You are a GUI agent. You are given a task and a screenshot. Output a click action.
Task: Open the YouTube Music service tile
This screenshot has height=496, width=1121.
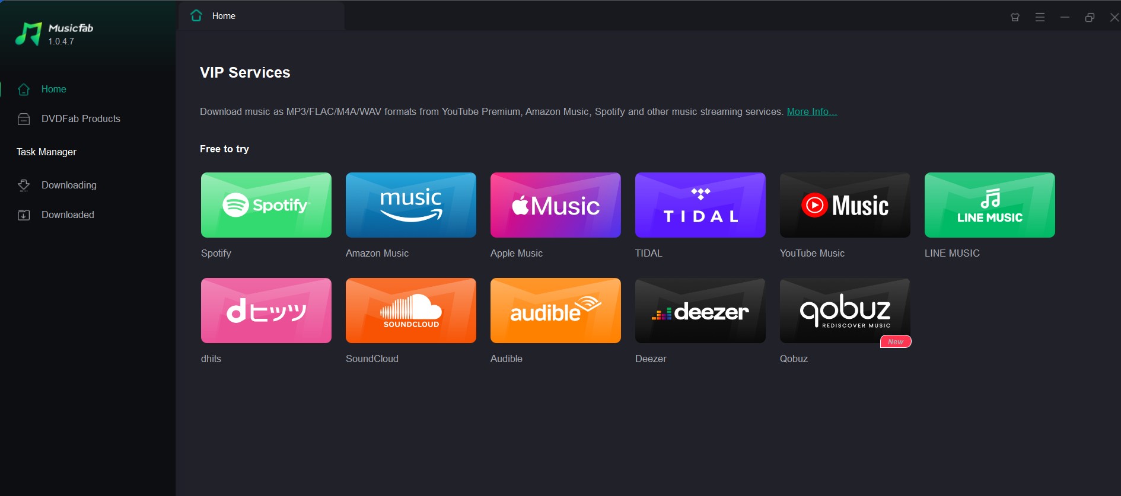[845, 205]
